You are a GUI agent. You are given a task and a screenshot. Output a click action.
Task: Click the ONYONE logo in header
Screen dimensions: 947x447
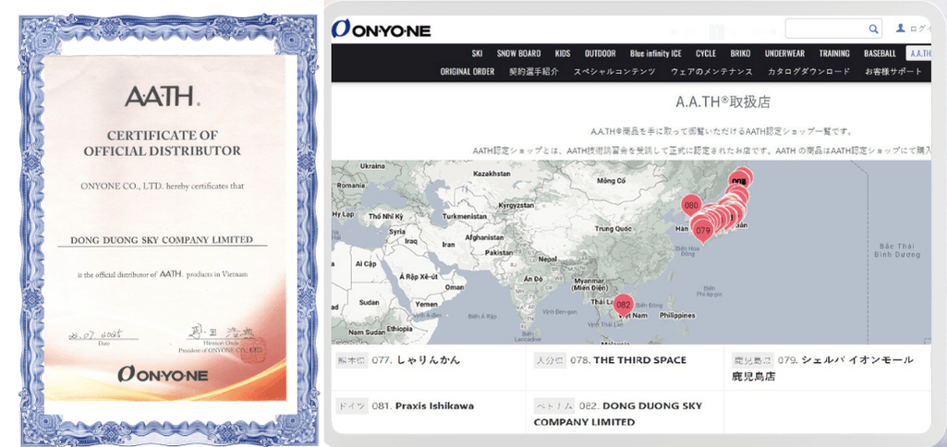pos(382,30)
